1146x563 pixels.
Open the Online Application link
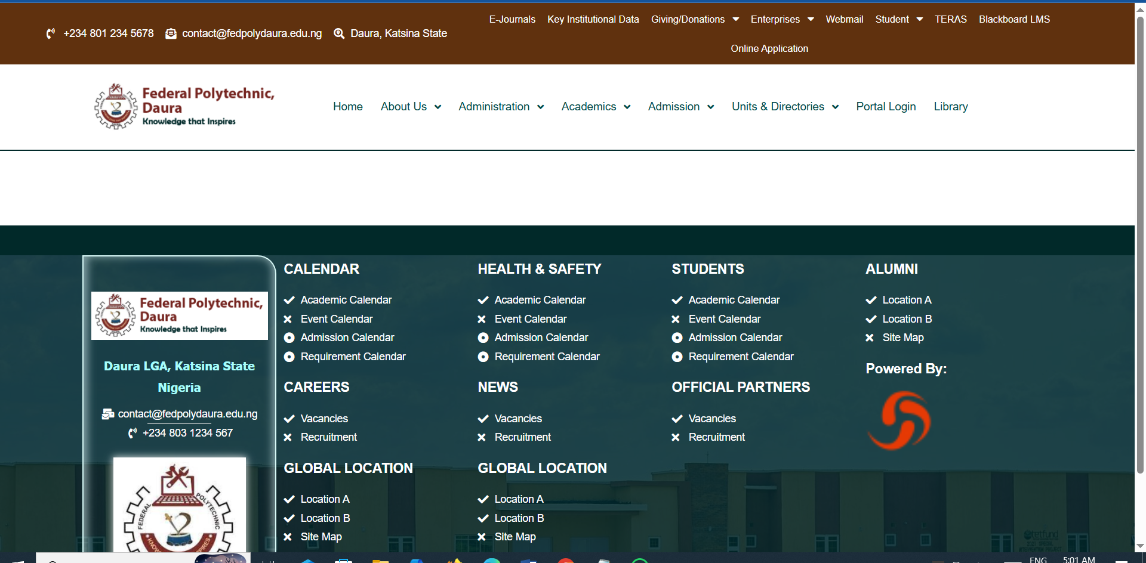(769, 49)
